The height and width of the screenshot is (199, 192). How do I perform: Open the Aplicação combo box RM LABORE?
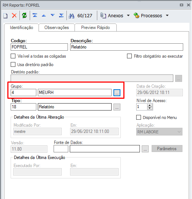pyautogui.click(x=159, y=132)
